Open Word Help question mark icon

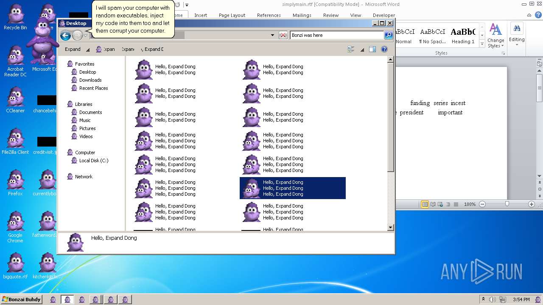(x=538, y=15)
